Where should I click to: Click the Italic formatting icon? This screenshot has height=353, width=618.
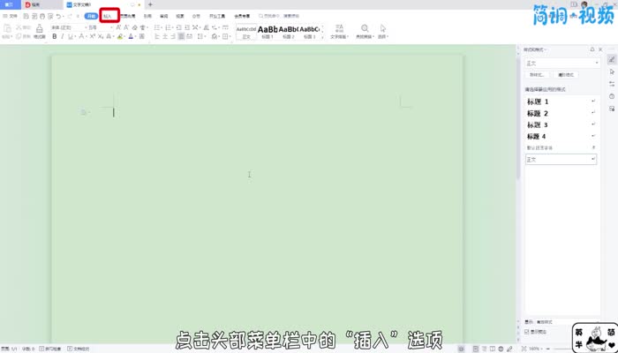(x=64, y=37)
